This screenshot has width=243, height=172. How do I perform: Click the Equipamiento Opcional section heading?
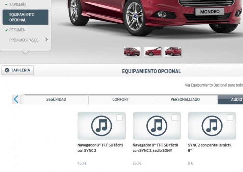[x=152, y=71]
